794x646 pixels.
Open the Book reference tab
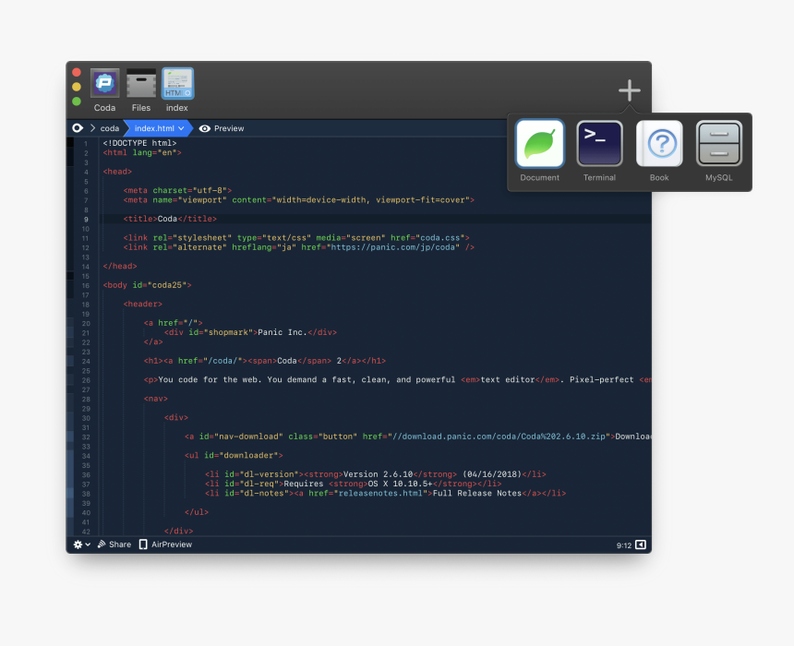[659, 144]
